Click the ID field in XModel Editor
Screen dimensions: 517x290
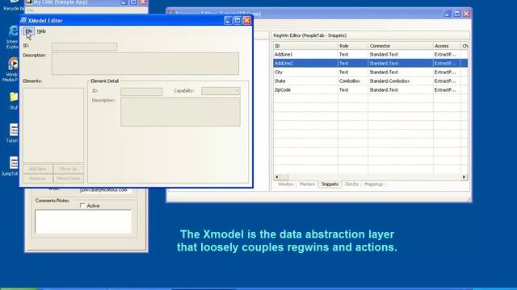[84, 47]
